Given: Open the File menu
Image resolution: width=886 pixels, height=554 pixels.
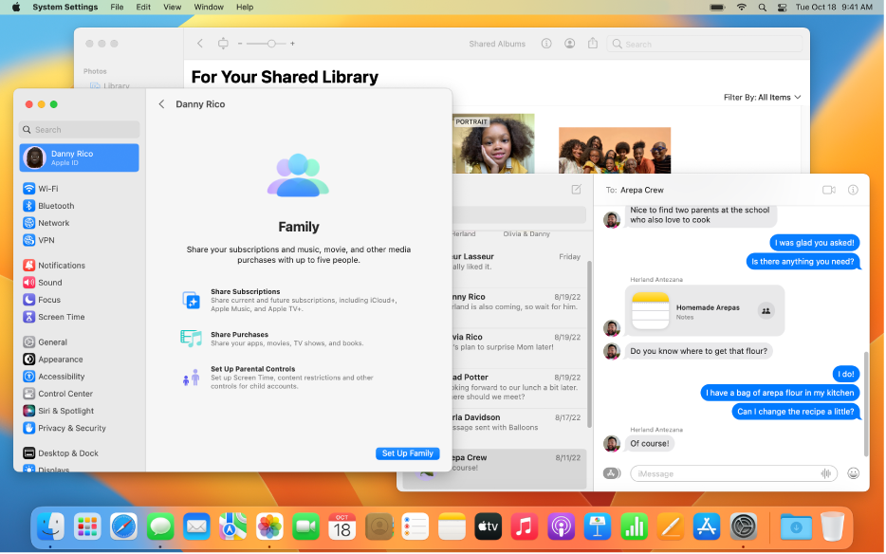Looking at the screenshot, I should click(x=117, y=7).
